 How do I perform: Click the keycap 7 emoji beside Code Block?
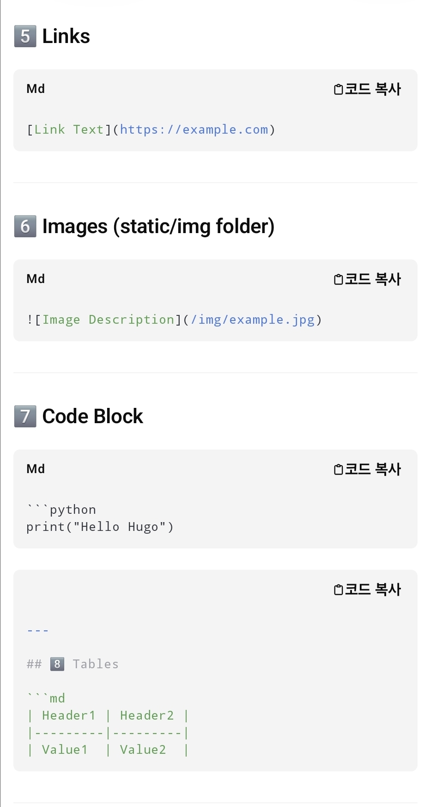tap(25, 416)
